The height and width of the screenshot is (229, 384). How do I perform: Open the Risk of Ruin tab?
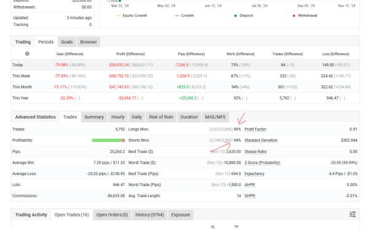[x=161, y=117]
